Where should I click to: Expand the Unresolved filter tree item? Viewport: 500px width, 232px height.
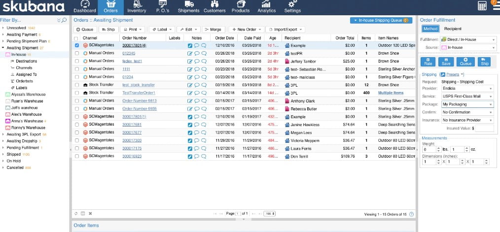(x=3, y=28)
